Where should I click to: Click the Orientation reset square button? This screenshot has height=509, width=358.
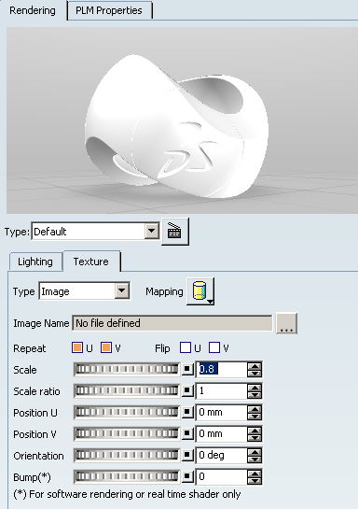point(187,455)
